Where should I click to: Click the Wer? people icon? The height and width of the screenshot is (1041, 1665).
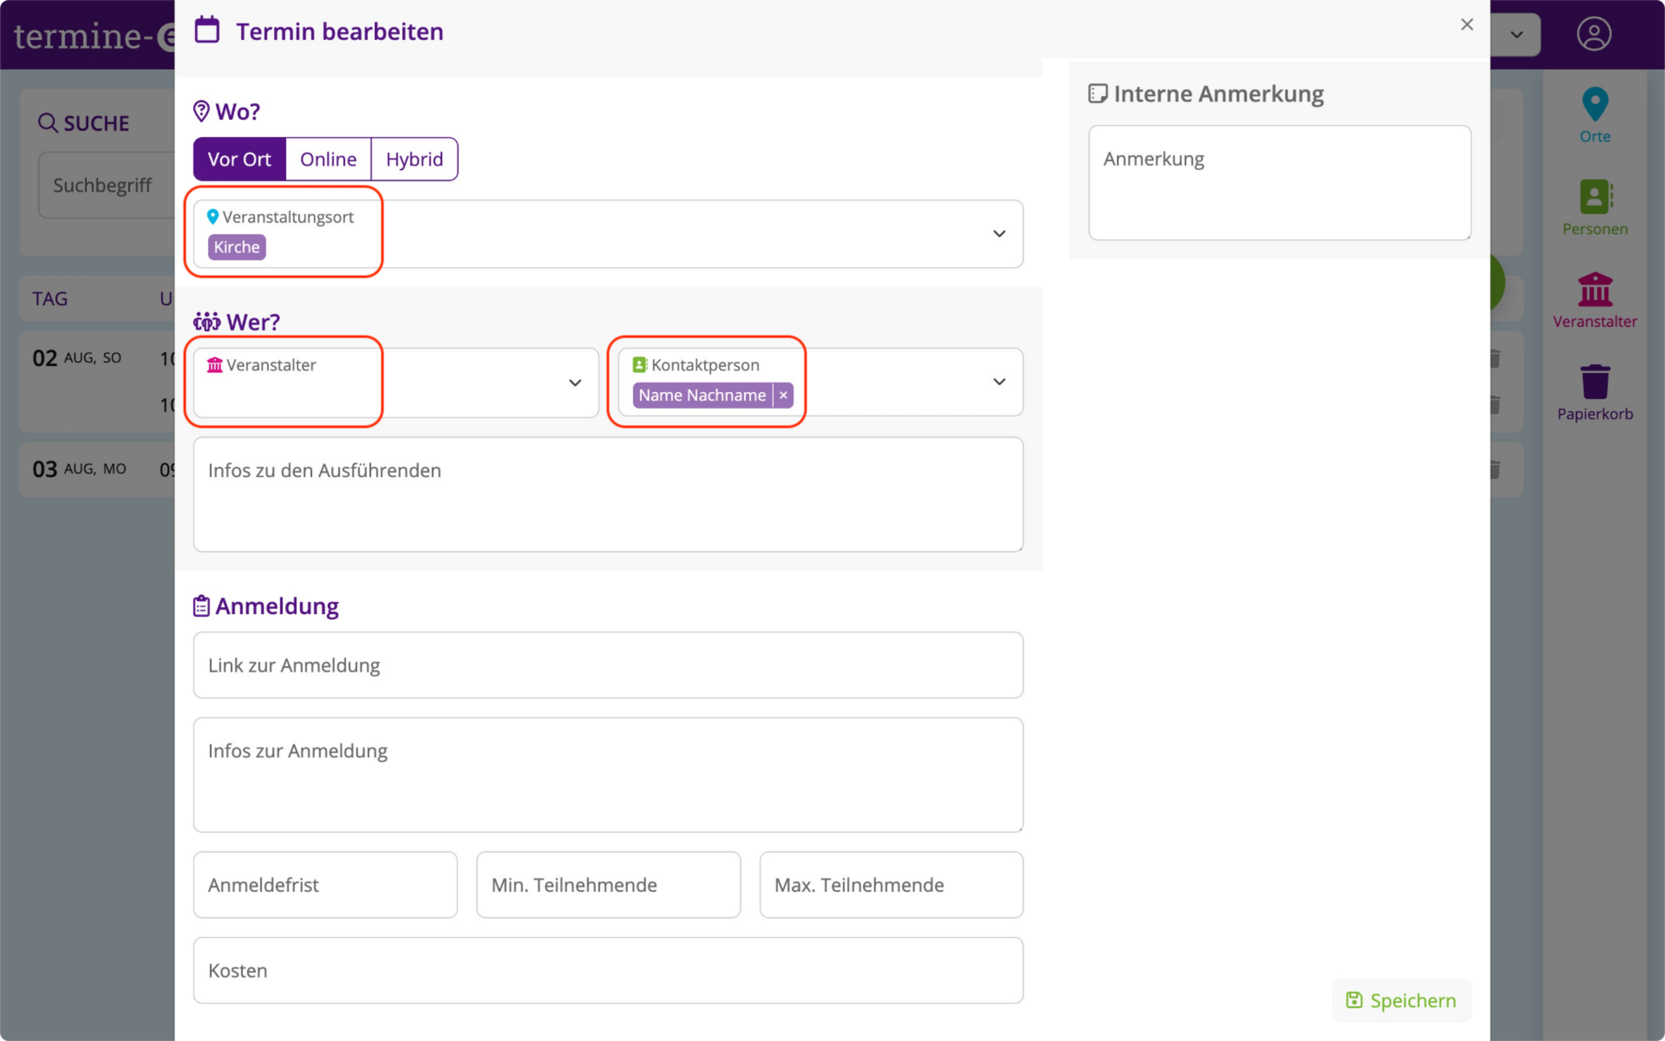[x=206, y=322]
